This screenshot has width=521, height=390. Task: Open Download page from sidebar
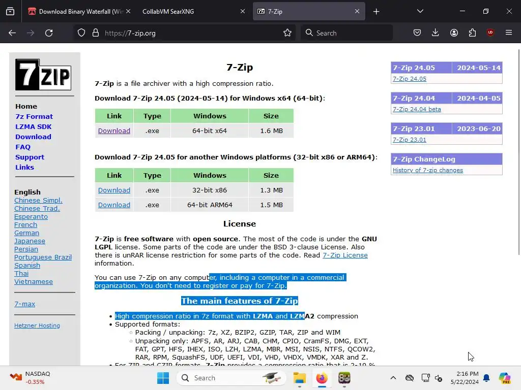(x=33, y=137)
